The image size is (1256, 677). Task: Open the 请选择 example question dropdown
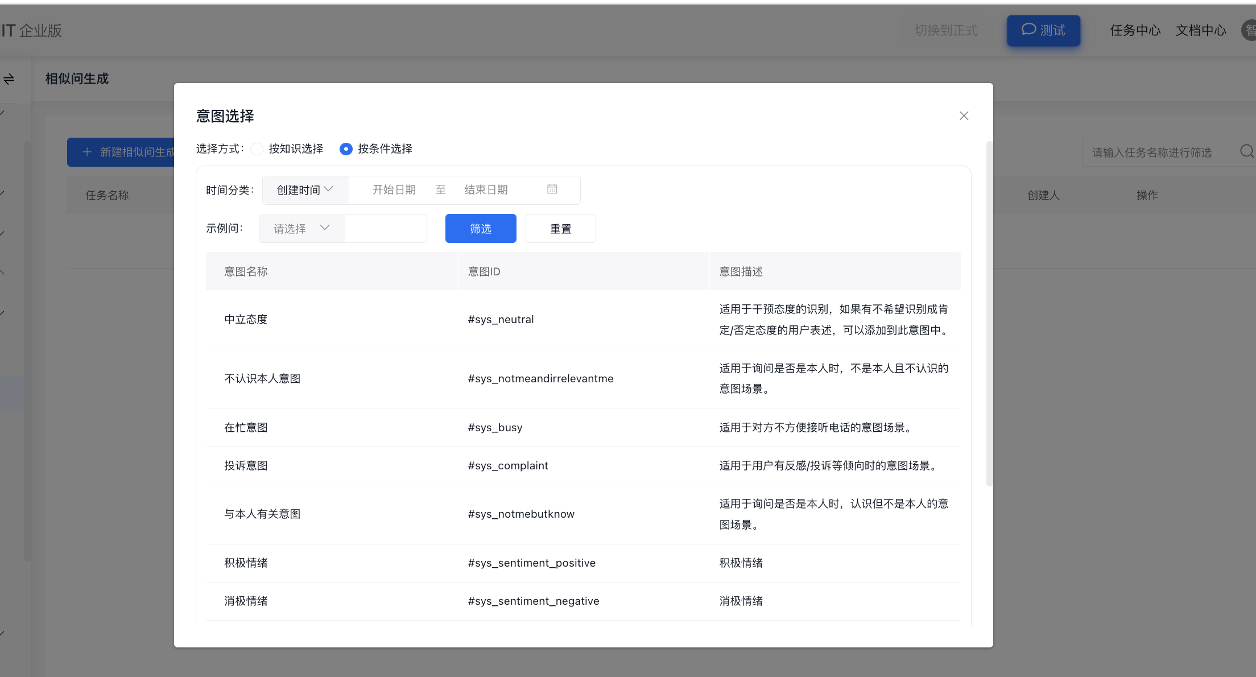click(x=301, y=229)
